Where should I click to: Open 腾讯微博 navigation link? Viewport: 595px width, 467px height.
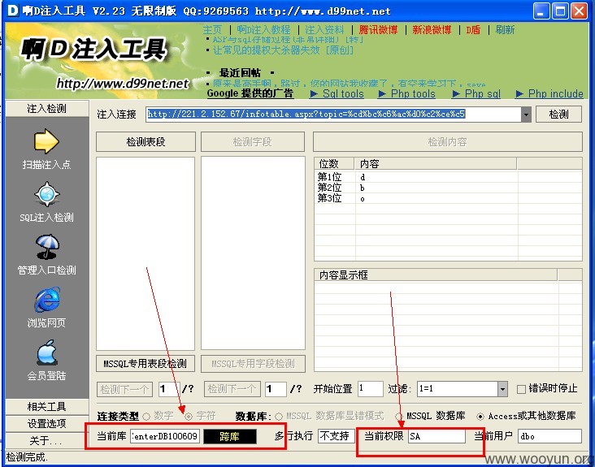point(378,29)
